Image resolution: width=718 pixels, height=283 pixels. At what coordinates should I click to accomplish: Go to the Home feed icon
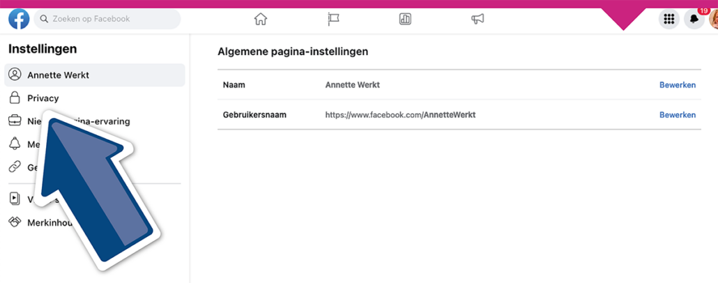coord(261,19)
